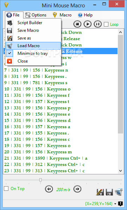Click the 200 m/s speed label
The height and width of the screenshot is (210, 127).
(x=63, y=189)
